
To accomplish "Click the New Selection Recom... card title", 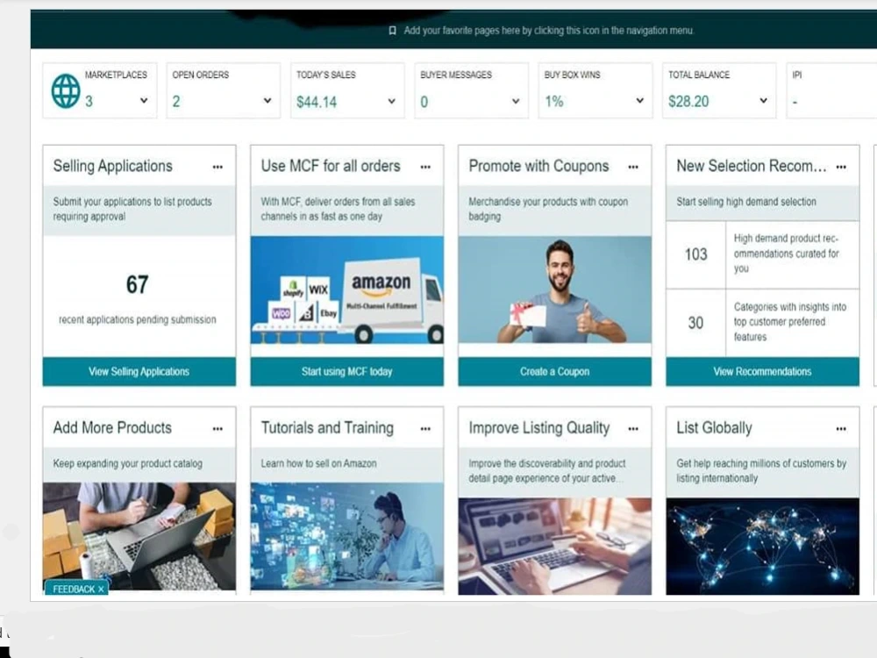I will (x=752, y=166).
